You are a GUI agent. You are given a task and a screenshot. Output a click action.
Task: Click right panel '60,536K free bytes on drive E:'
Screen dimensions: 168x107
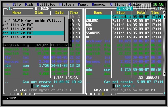(x=124, y=90)
